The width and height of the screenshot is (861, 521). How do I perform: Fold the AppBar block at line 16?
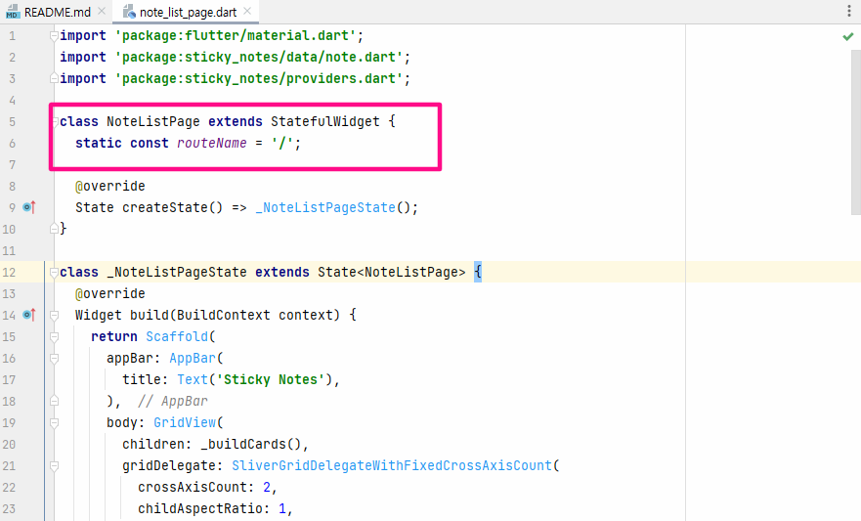pos(54,358)
